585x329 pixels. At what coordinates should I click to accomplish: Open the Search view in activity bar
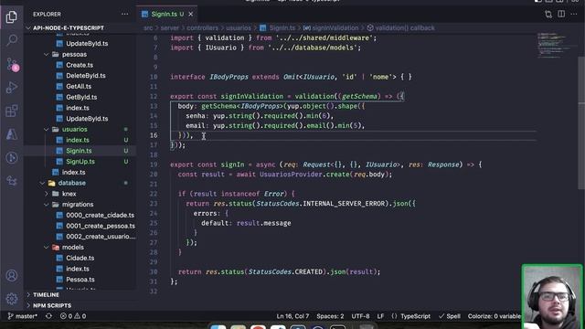(12, 40)
